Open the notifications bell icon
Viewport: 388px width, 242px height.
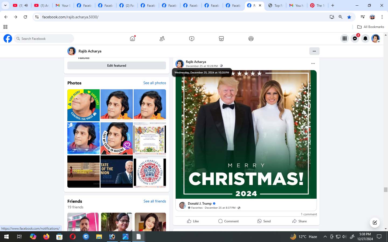tap(365, 38)
